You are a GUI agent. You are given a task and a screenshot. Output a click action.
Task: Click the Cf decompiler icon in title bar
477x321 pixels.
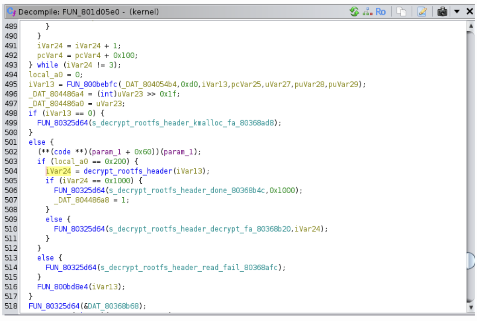point(12,12)
